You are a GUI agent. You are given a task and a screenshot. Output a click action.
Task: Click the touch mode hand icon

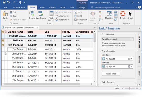click(x=20, y=2)
